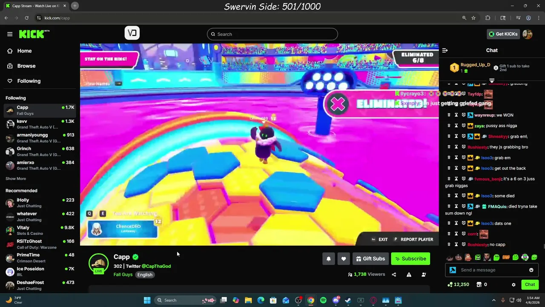This screenshot has width=545, height=307.
Task: Open kevv's channel from Following
Action: coord(40,124)
